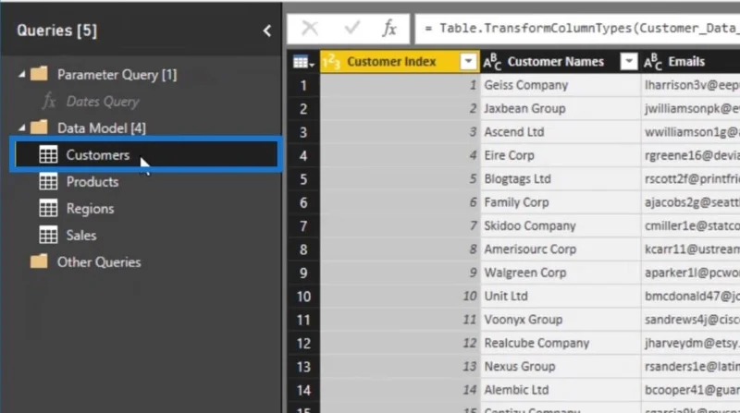Click the Eire Corp cell
This screenshot has width=740, height=413.
[x=561, y=155]
